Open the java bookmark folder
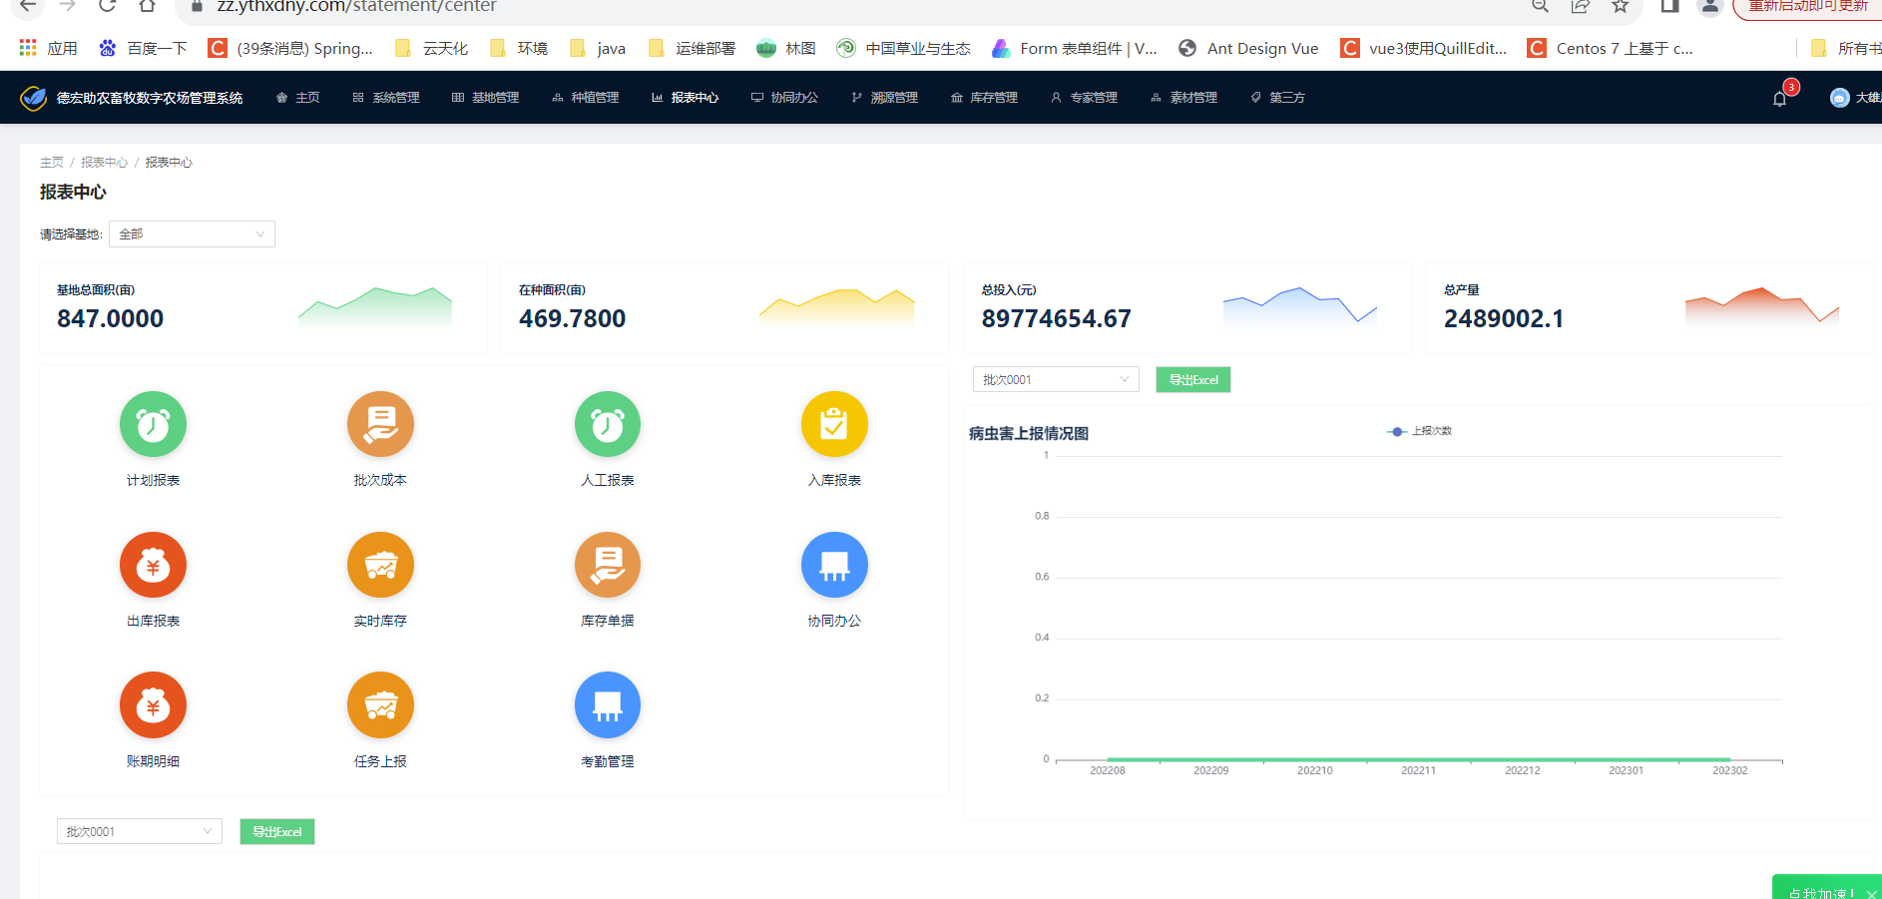1882x899 pixels. pos(598,48)
